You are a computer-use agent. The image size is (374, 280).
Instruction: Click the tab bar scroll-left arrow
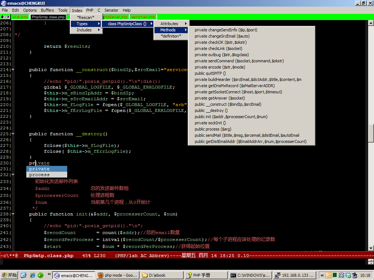pos(6,17)
